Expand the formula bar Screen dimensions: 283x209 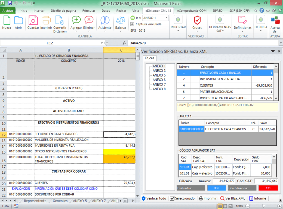281,43
